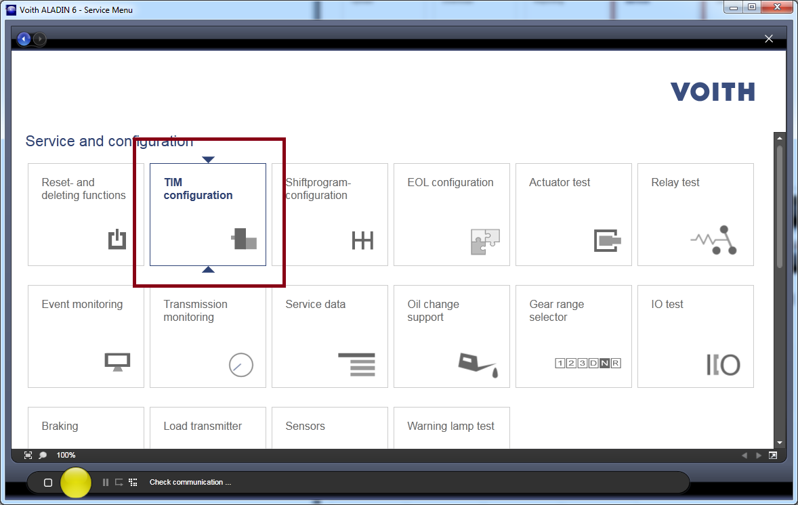Click the pause button in bottom bar

tap(106, 482)
